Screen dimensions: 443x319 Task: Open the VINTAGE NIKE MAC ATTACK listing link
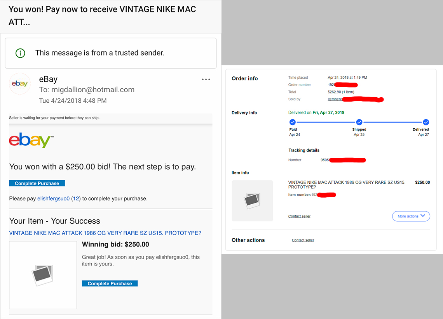coord(105,233)
